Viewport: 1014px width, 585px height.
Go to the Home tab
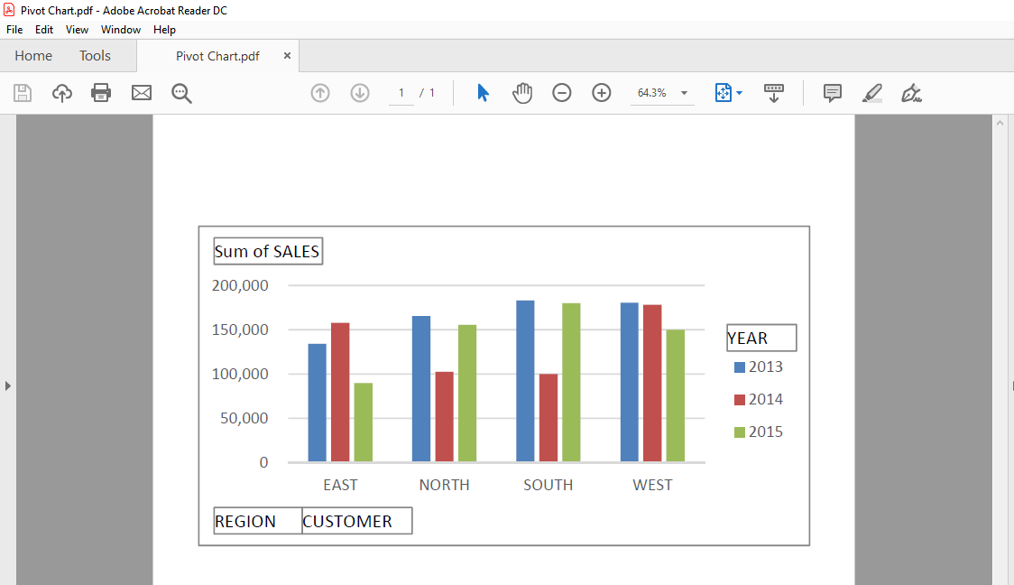tap(33, 56)
